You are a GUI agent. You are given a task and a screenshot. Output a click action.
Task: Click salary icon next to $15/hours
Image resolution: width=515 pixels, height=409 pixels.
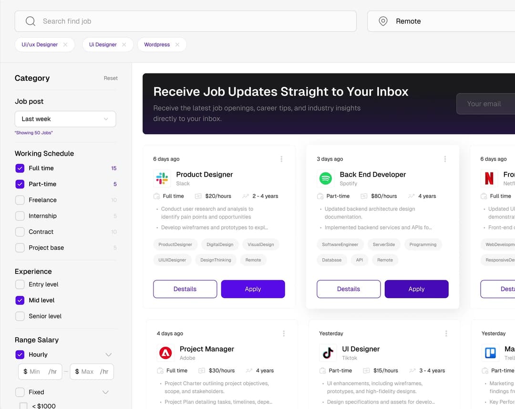pos(366,371)
